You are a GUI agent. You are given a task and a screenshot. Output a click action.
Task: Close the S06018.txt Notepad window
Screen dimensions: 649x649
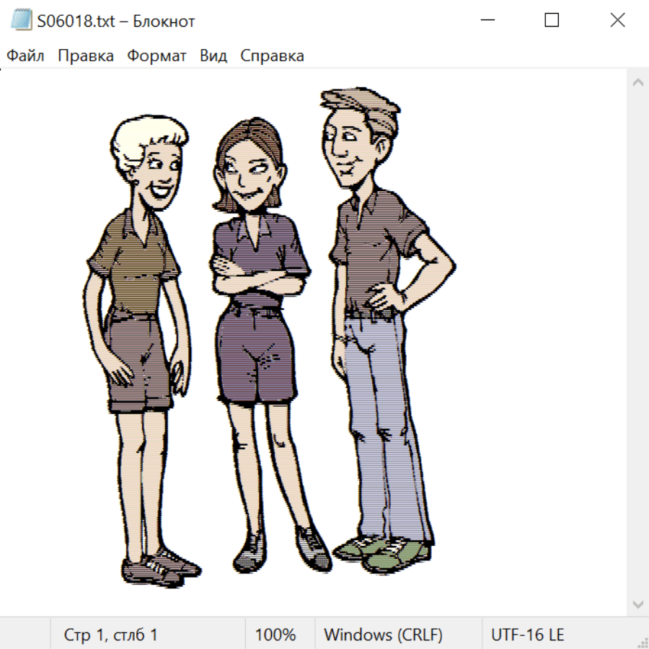coord(617,20)
